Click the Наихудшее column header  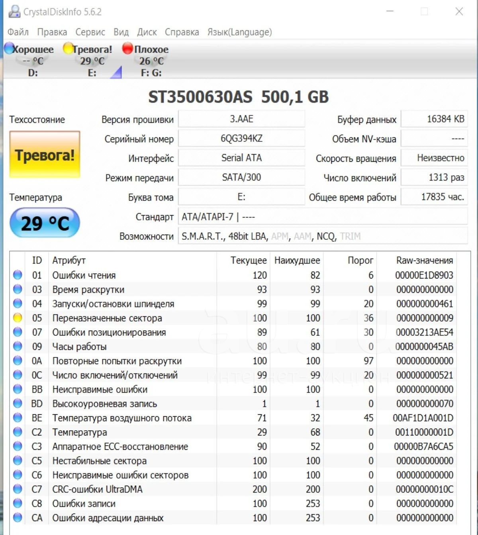[x=297, y=260]
